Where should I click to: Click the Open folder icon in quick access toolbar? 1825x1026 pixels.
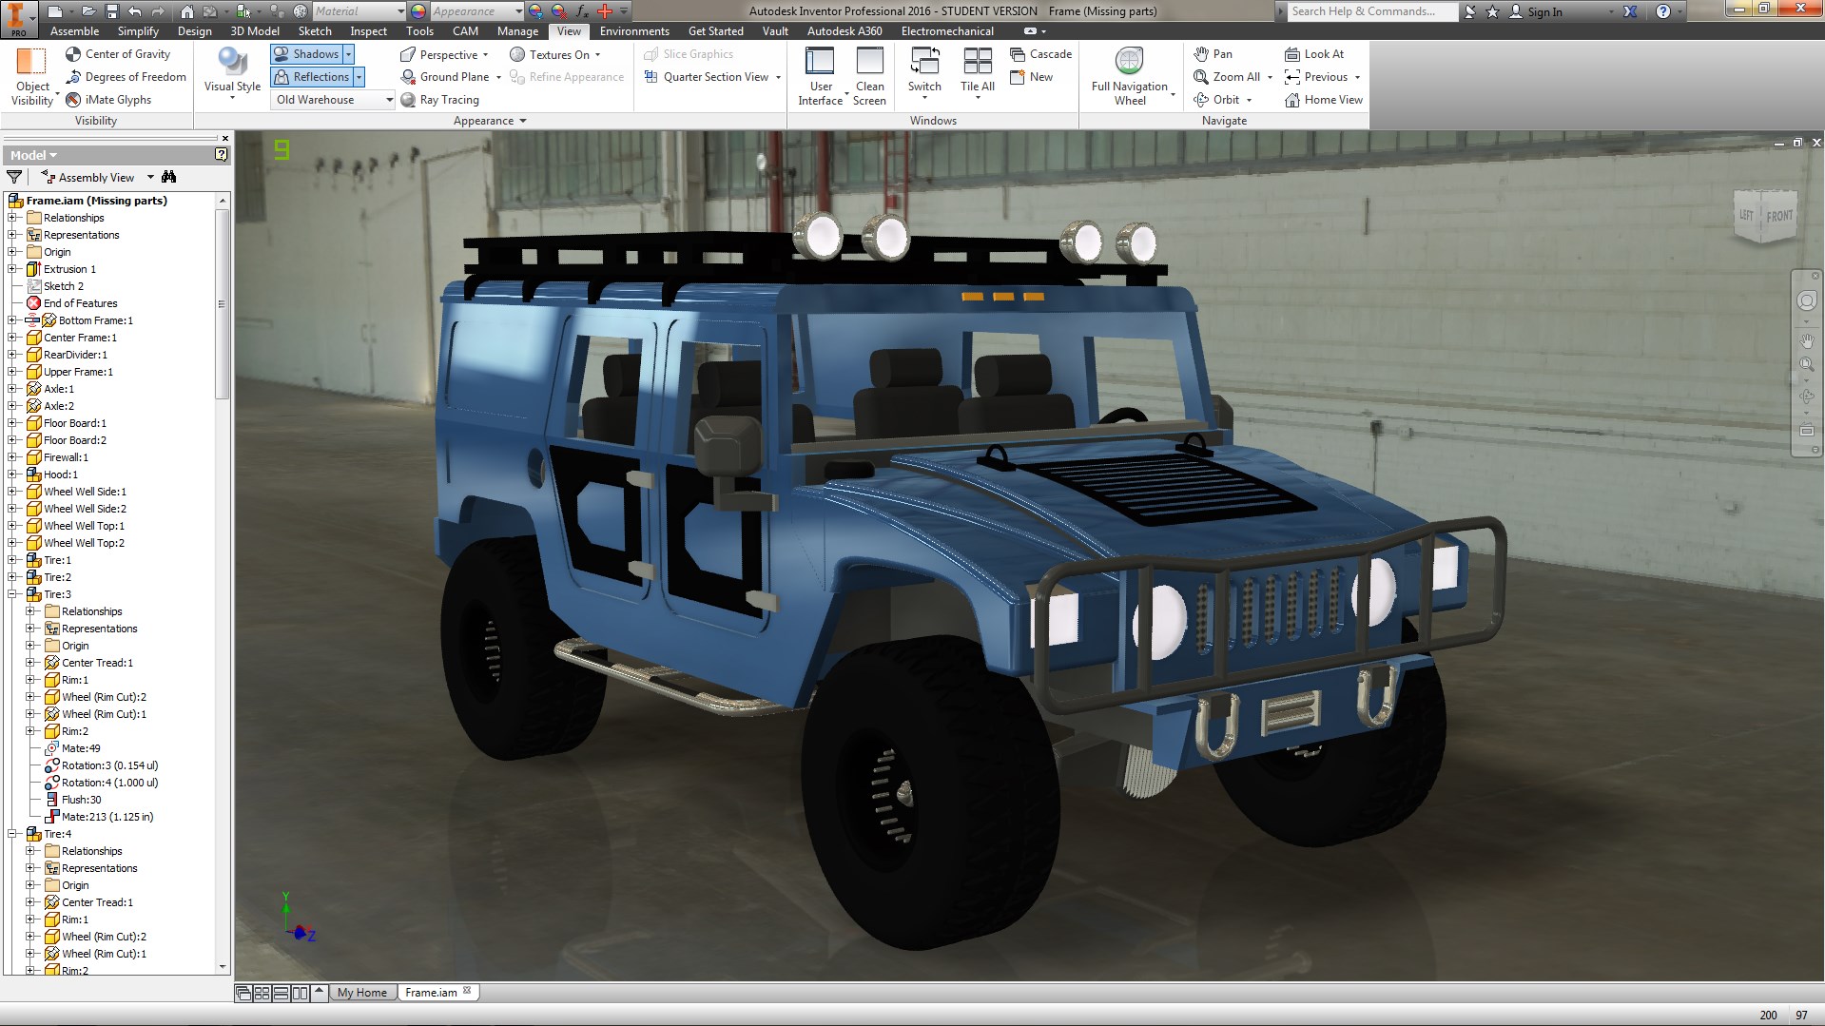[x=87, y=11]
